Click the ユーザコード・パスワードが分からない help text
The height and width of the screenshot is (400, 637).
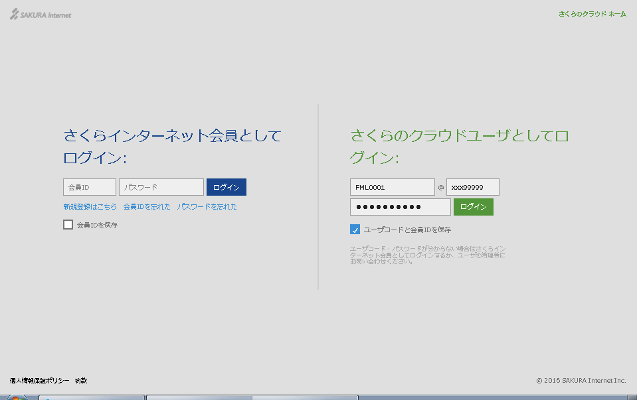click(x=427, y=255)
